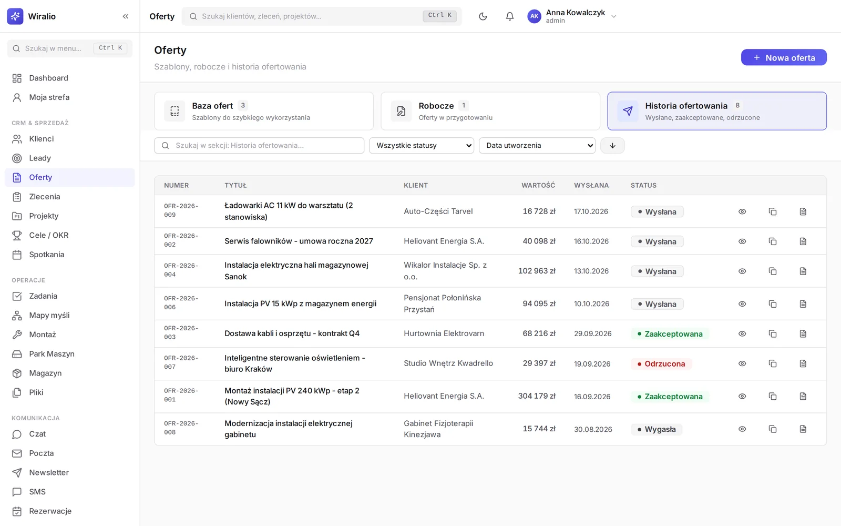Open Dashboard in sidebar
Image resolution: width=841 pixels, height=526 pixels.
tap(69, 78)
